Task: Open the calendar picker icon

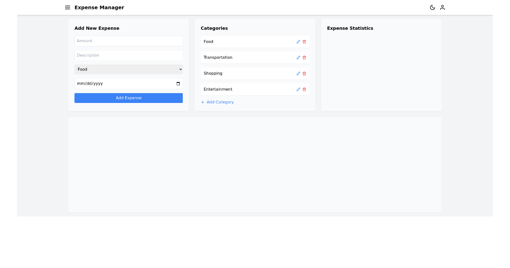Action: click(178, 83)
